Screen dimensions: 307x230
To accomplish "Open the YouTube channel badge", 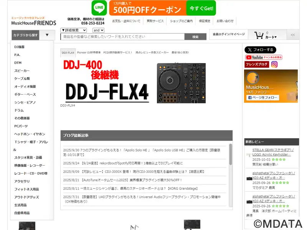I will click(264, 57).
